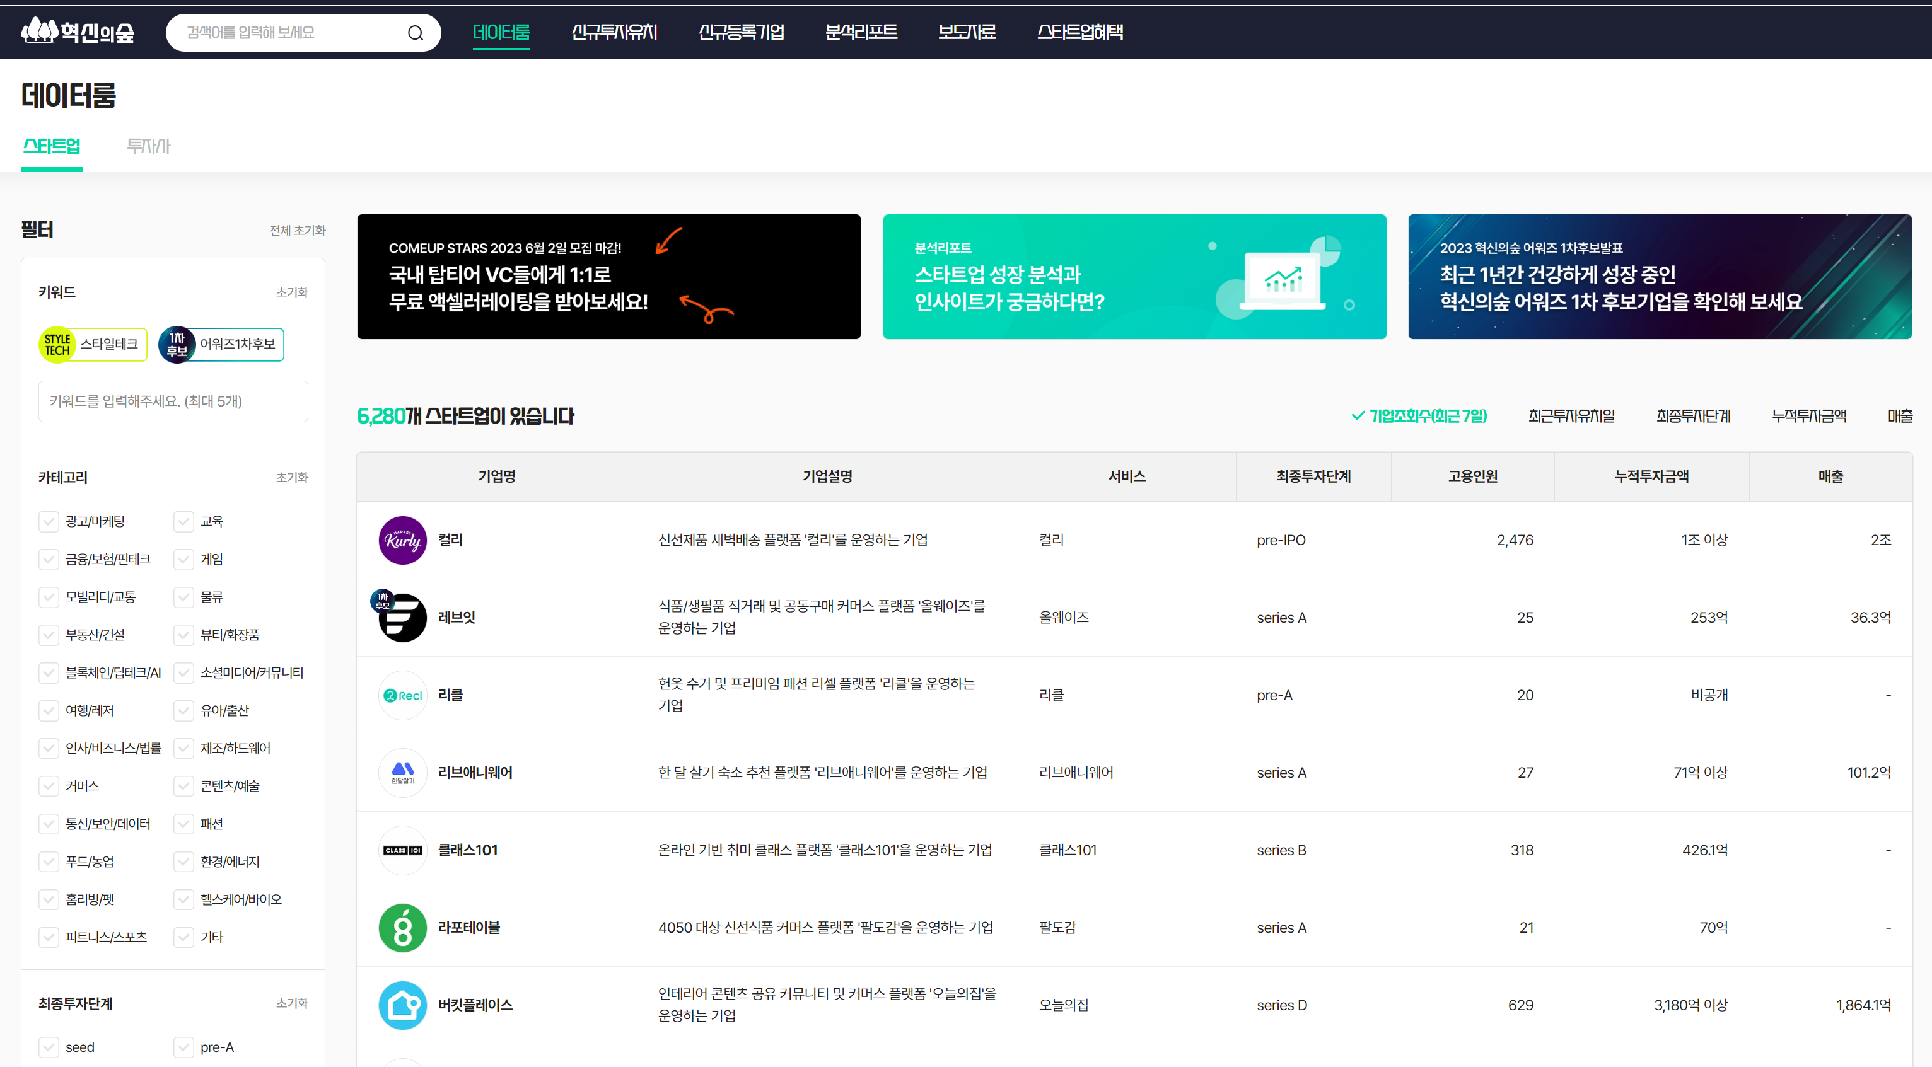Click the 라포테이블 green logo
Screen dimensions: 1932x1067
[x=403, y=928]
